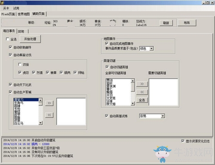Image resolution: width=215 pixels, height=165 pixels.
Task: Click hero list scrollbar up arrow
Action: [x=133, y=81]
